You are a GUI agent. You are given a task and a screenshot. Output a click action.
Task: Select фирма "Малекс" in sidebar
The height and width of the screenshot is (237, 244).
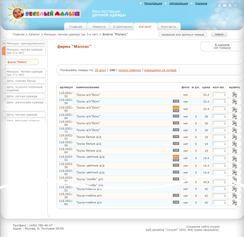pyautogui.click(x=22, y=62)
